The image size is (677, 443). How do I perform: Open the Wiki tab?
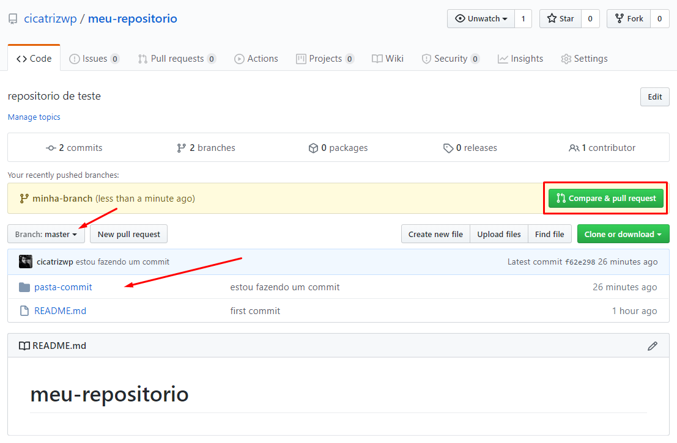pos(388,59)
